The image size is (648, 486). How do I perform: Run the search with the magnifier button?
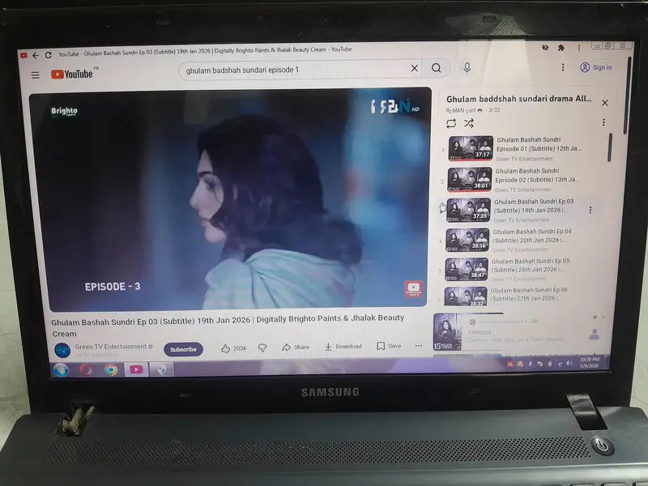[x=437, y=68]
